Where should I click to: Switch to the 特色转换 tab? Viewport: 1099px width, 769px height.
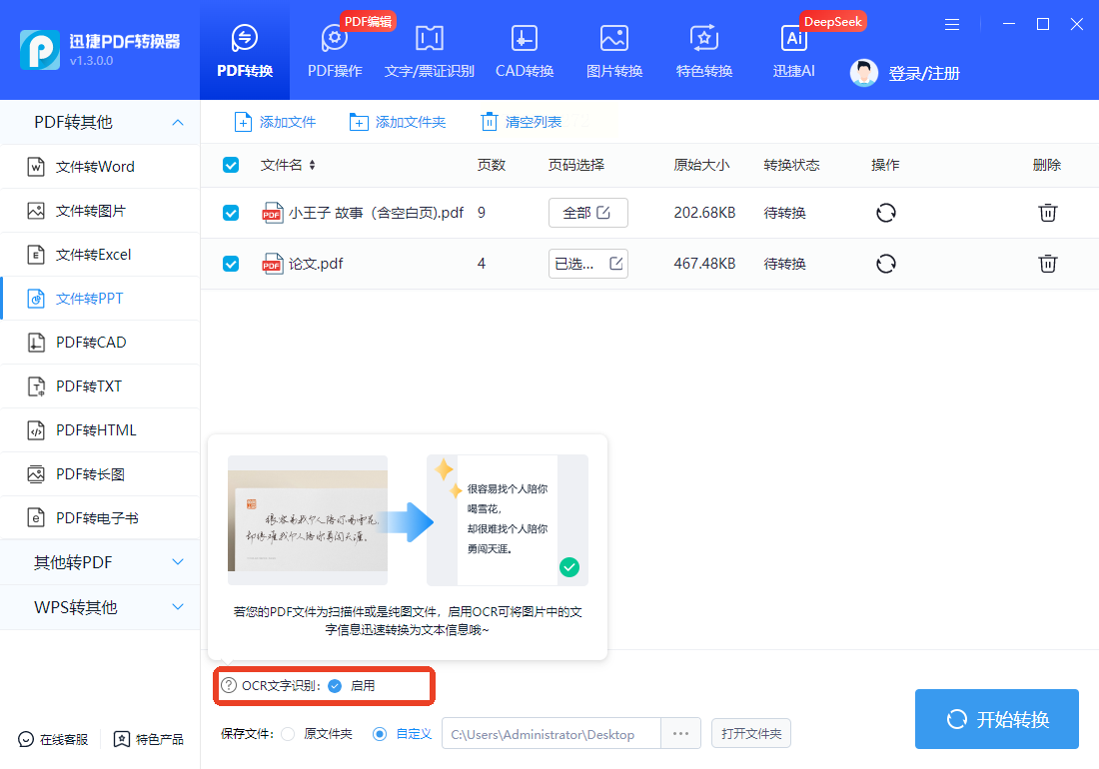[703, 51]
